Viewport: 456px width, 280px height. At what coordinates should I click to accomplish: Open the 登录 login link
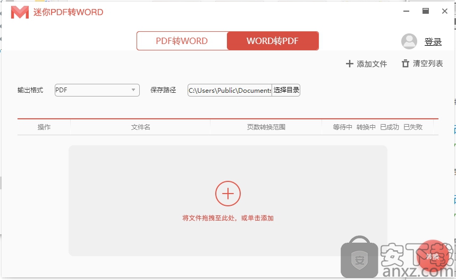coord(433,42)
